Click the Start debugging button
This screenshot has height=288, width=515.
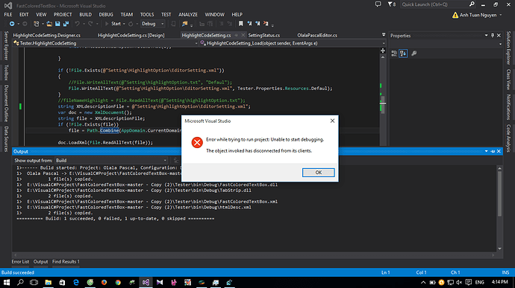point(113,24)
